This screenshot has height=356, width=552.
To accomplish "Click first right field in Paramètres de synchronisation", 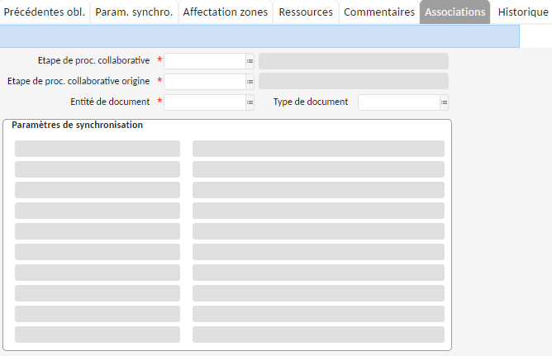I will (x=318, y=149).
